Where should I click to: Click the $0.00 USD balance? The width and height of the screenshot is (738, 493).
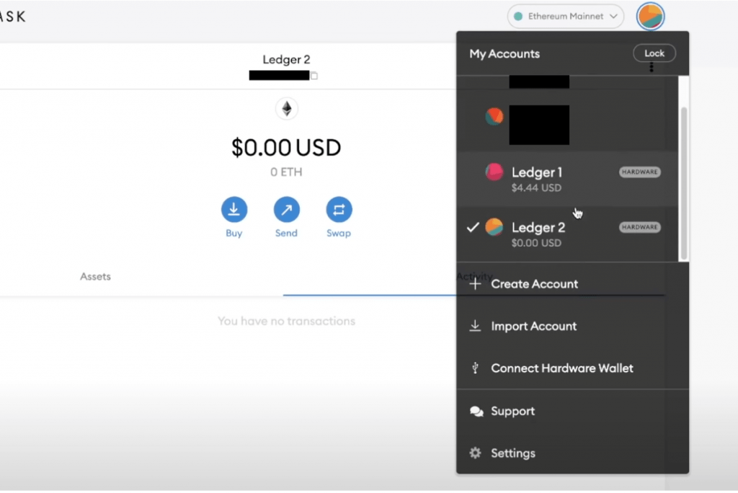tap(286, 147)
